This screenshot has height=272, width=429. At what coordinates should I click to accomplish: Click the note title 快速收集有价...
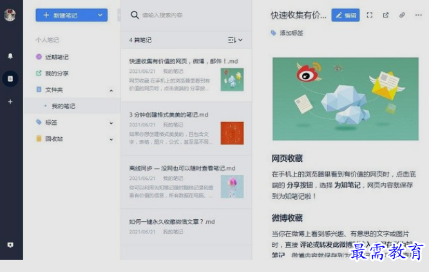298,15
